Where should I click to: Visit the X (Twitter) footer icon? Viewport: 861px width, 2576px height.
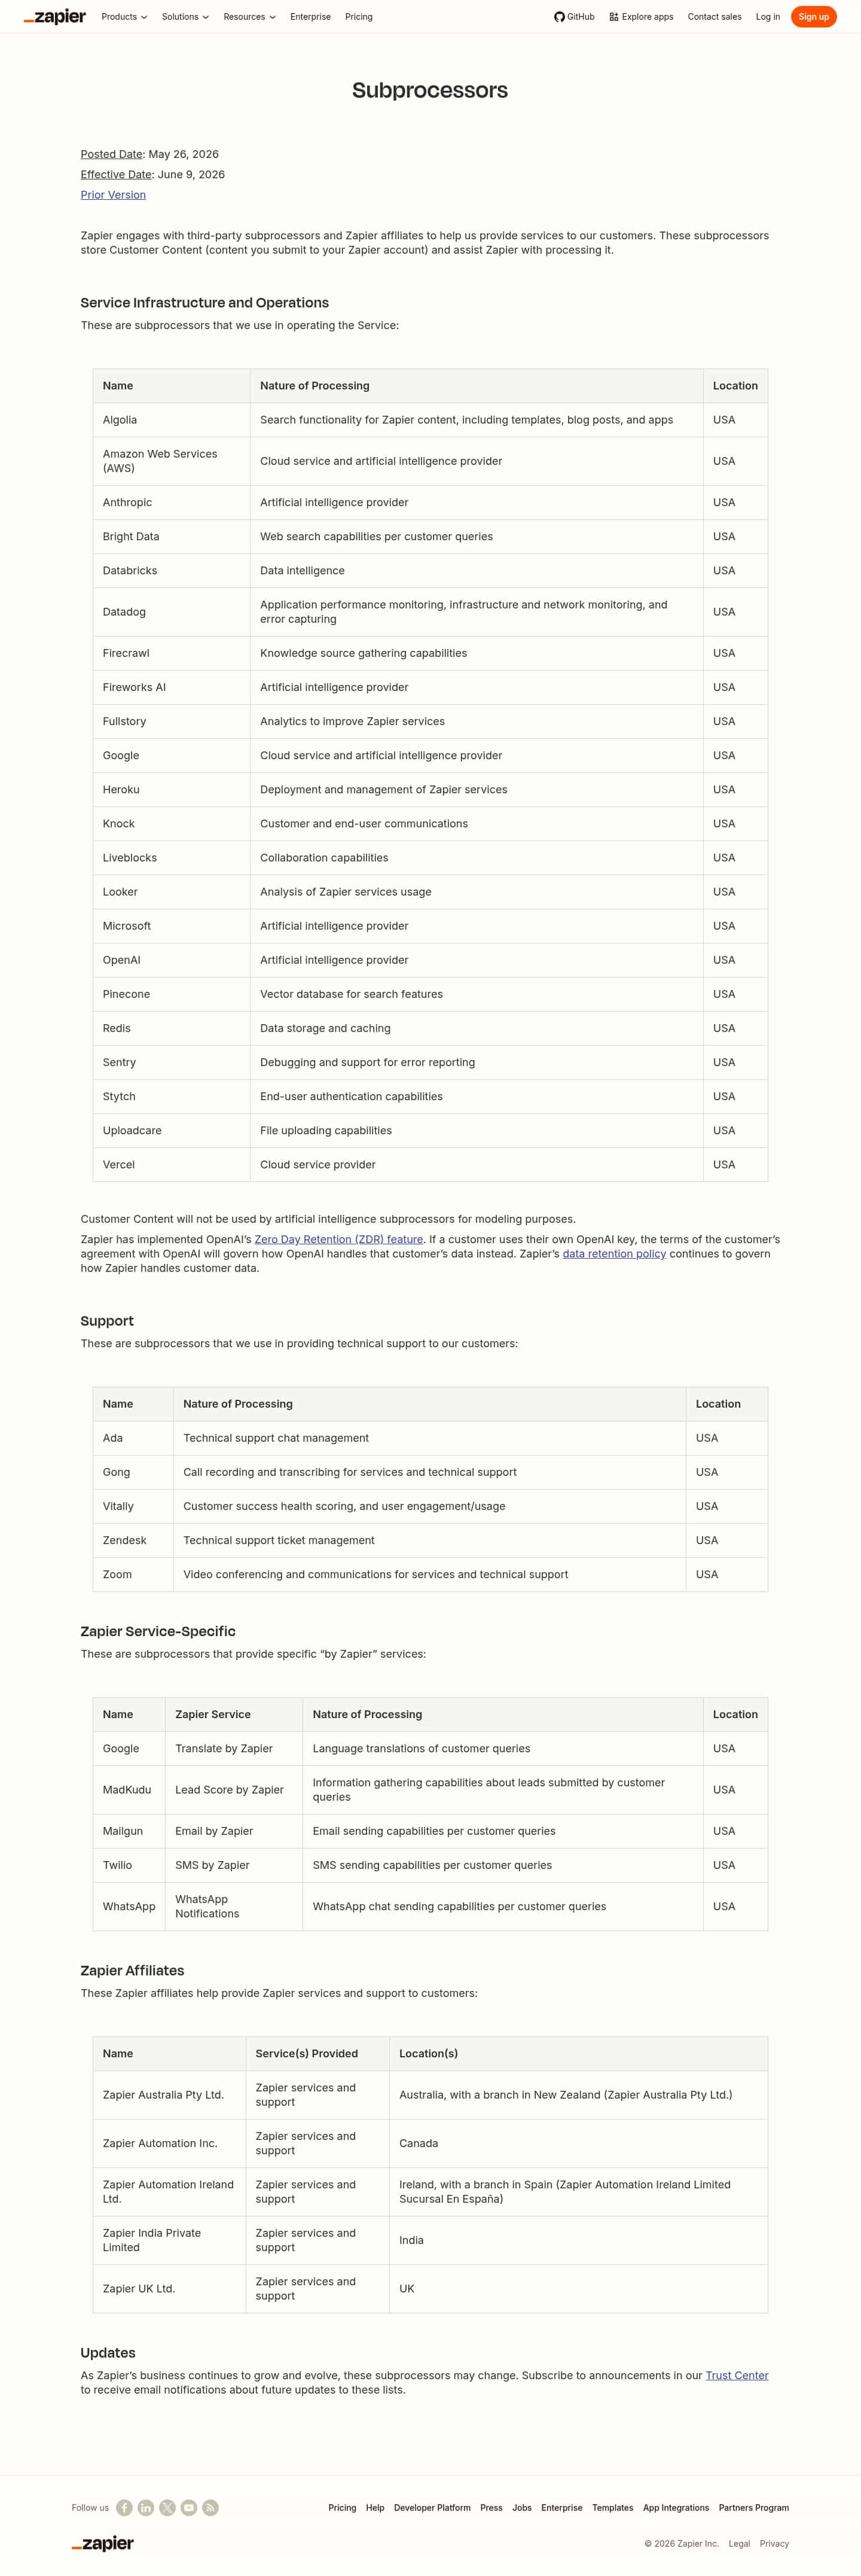(x=167, y=2507)
